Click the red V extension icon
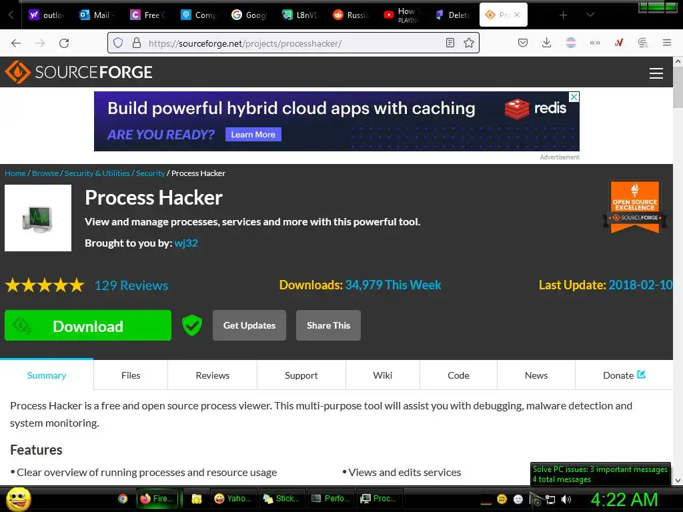 click(619, 43)
